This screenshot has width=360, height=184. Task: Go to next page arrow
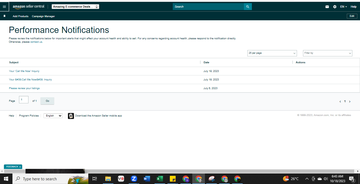pos(350,101)
